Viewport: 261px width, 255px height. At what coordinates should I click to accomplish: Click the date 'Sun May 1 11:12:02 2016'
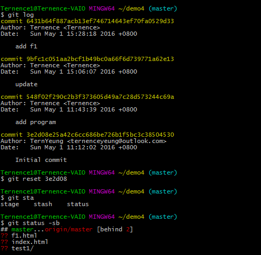tap(72, 147)
